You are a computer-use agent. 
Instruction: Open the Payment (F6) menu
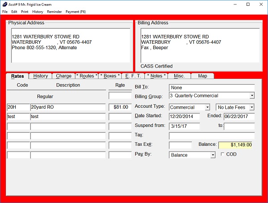coord(75,12)
